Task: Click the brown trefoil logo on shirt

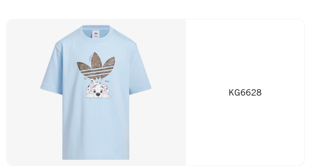Action: click(96, 66)
